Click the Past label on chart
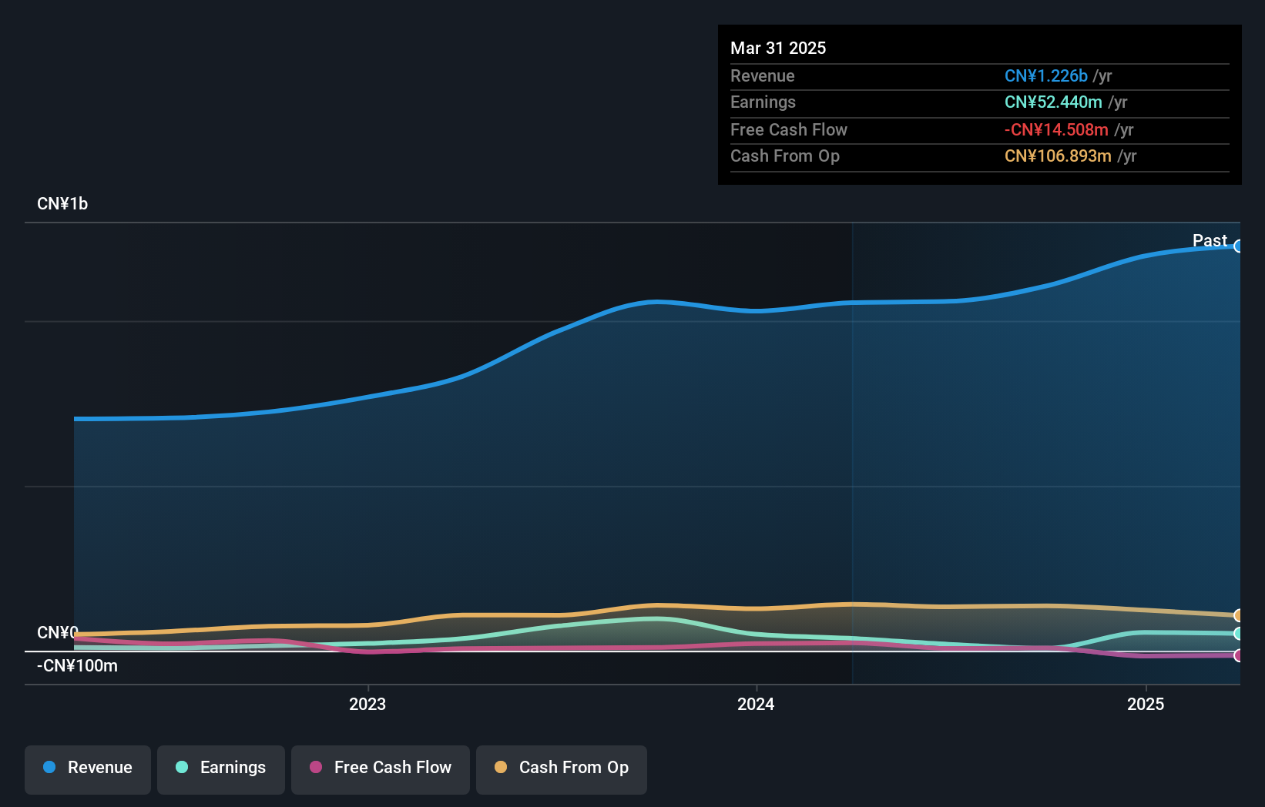Image resolution: width=1265 pixels, height=807 pixels. [1210, 241]
